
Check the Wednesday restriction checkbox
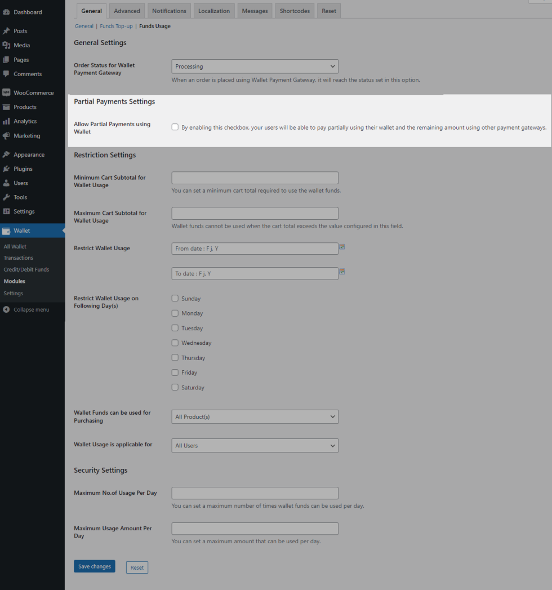[x=175, y=343]
